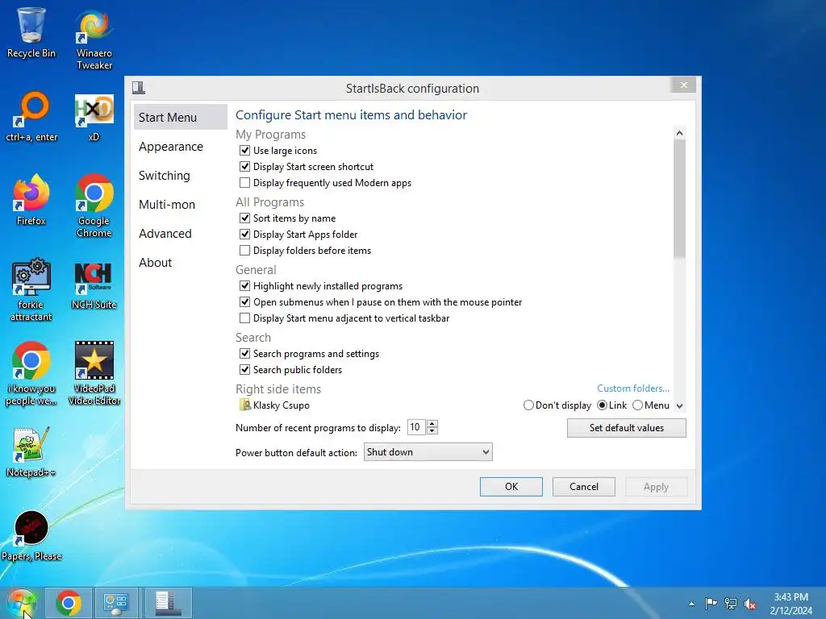Open the Custom folders... link
The width and height of the screenshot is (826, 619).
coord(633,388)
